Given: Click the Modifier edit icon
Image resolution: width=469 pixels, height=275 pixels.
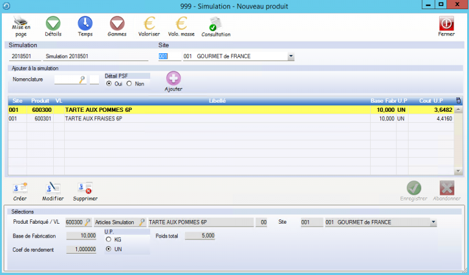Looking at the screenshot, I should point(53,189).
